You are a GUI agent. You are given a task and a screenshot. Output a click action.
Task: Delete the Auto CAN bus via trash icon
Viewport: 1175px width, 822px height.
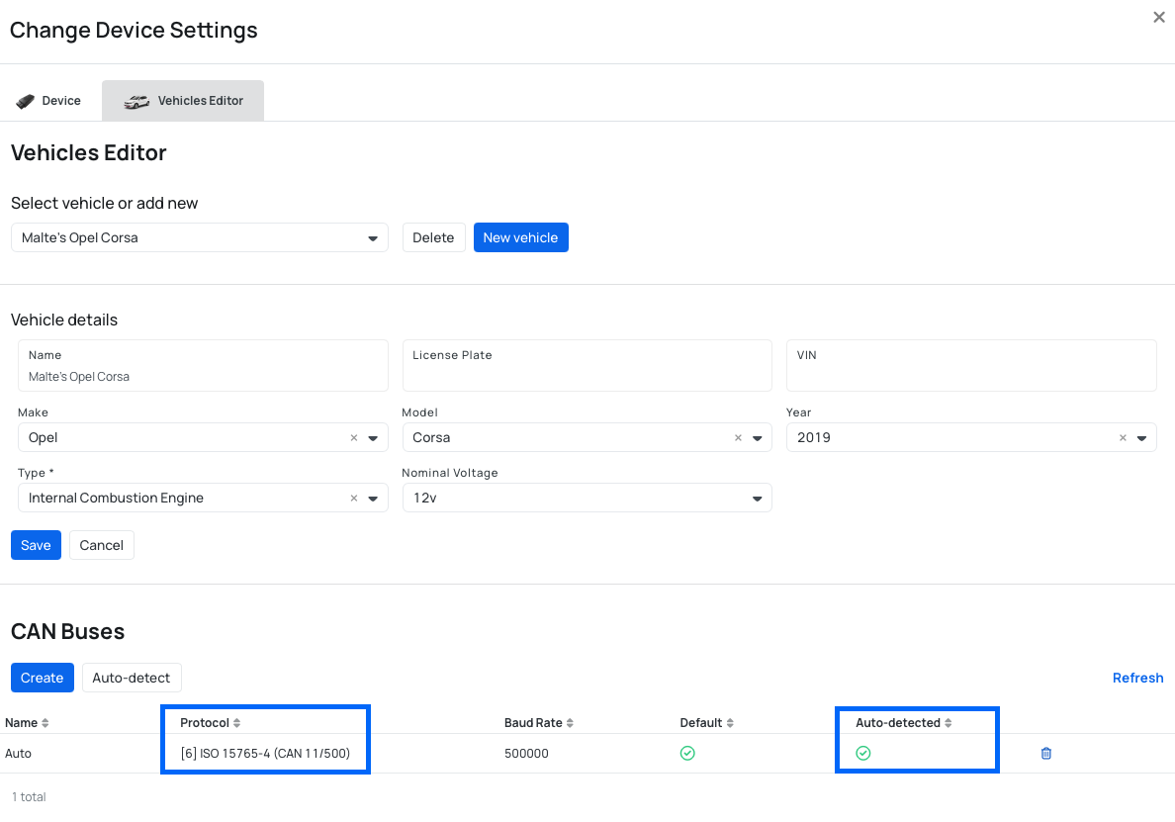tap(1046, 754)
